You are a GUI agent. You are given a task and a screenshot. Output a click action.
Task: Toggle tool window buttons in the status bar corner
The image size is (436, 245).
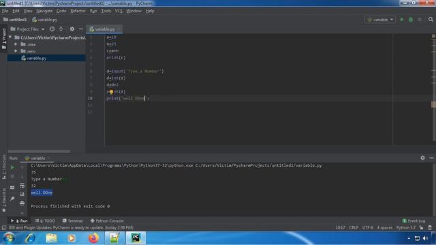[4, 227]
